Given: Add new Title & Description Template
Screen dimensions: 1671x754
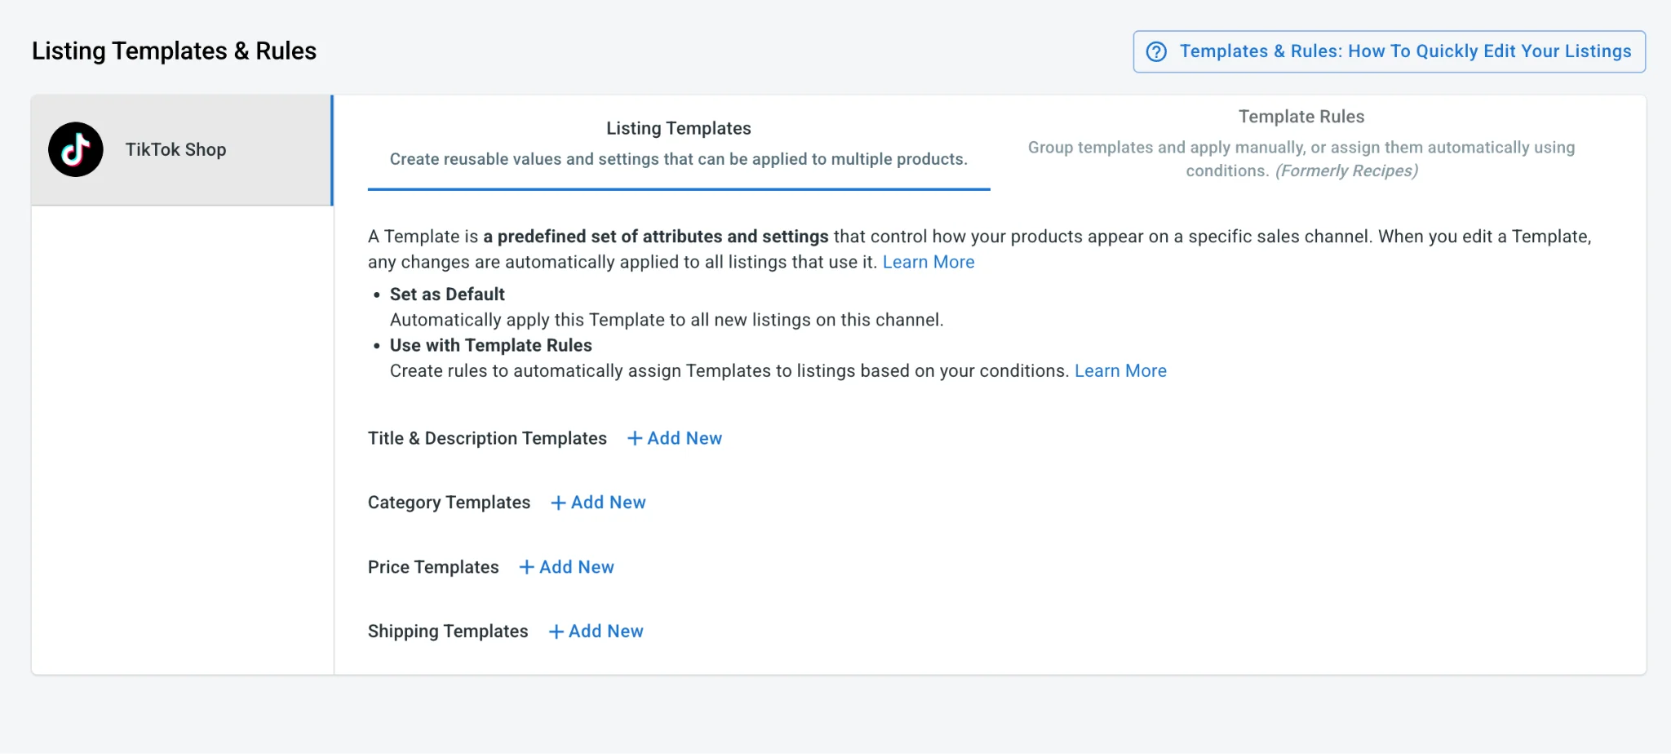Looking at the screenshot, I should pos(675,438).
